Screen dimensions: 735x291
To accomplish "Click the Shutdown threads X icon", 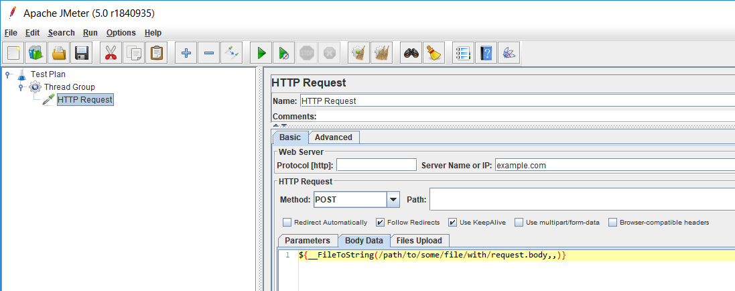I will 330,52.
